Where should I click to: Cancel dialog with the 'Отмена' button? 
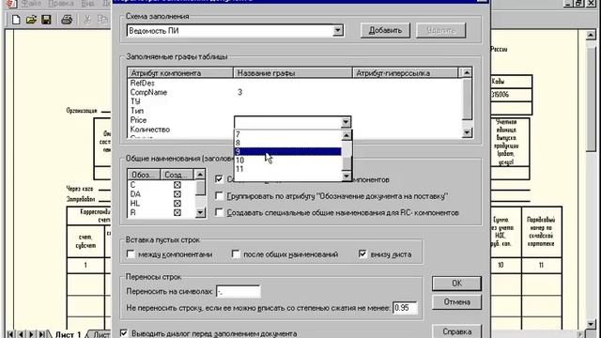(456, 302)
